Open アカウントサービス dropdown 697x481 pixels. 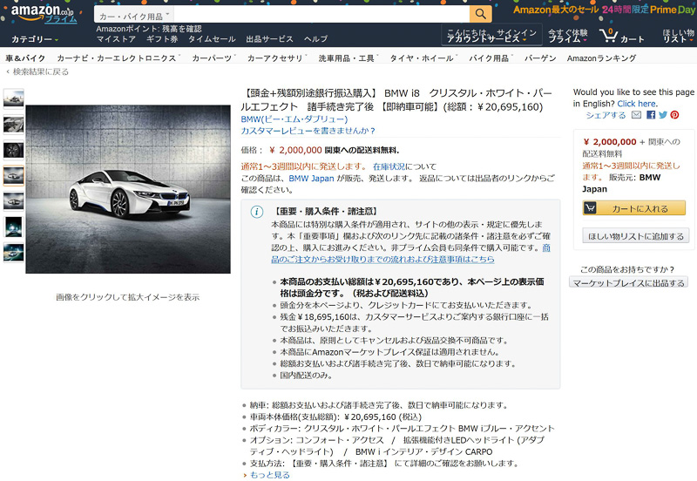pyautogui.click(x=491, y=35)
